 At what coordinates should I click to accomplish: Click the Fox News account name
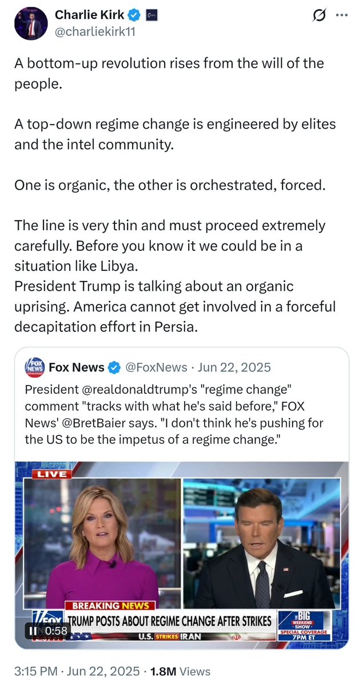[77, 367]
